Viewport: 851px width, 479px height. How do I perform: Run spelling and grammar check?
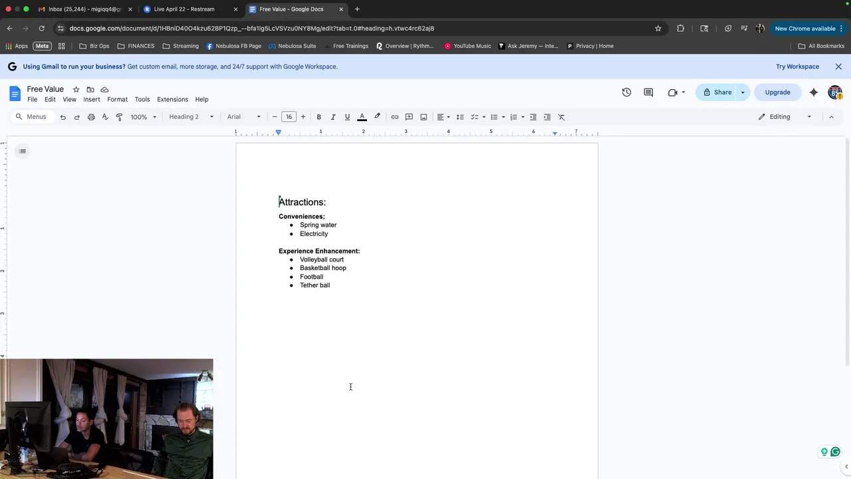[105, 117]
